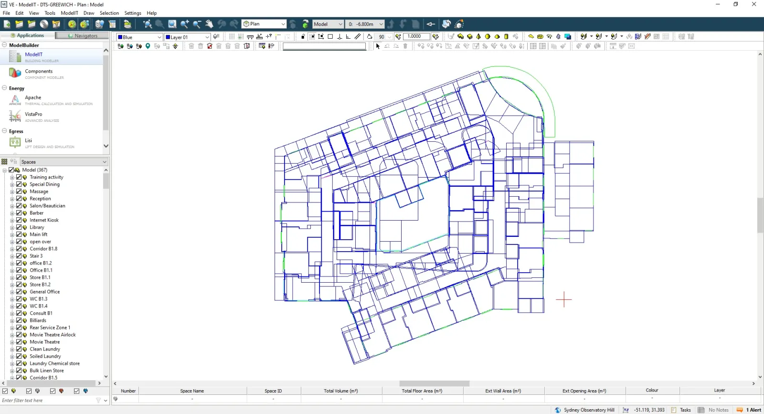Open the Apache thermal calculation application

click(52, 100)
